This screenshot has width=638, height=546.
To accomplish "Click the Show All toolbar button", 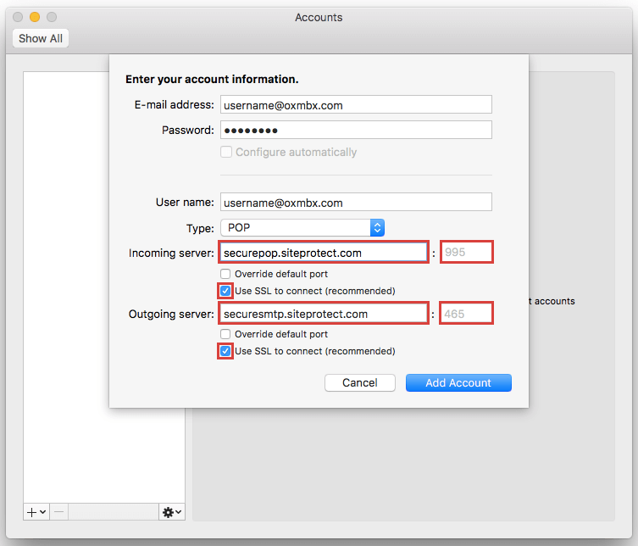I will pyautogui.click(x=41, y=38).
